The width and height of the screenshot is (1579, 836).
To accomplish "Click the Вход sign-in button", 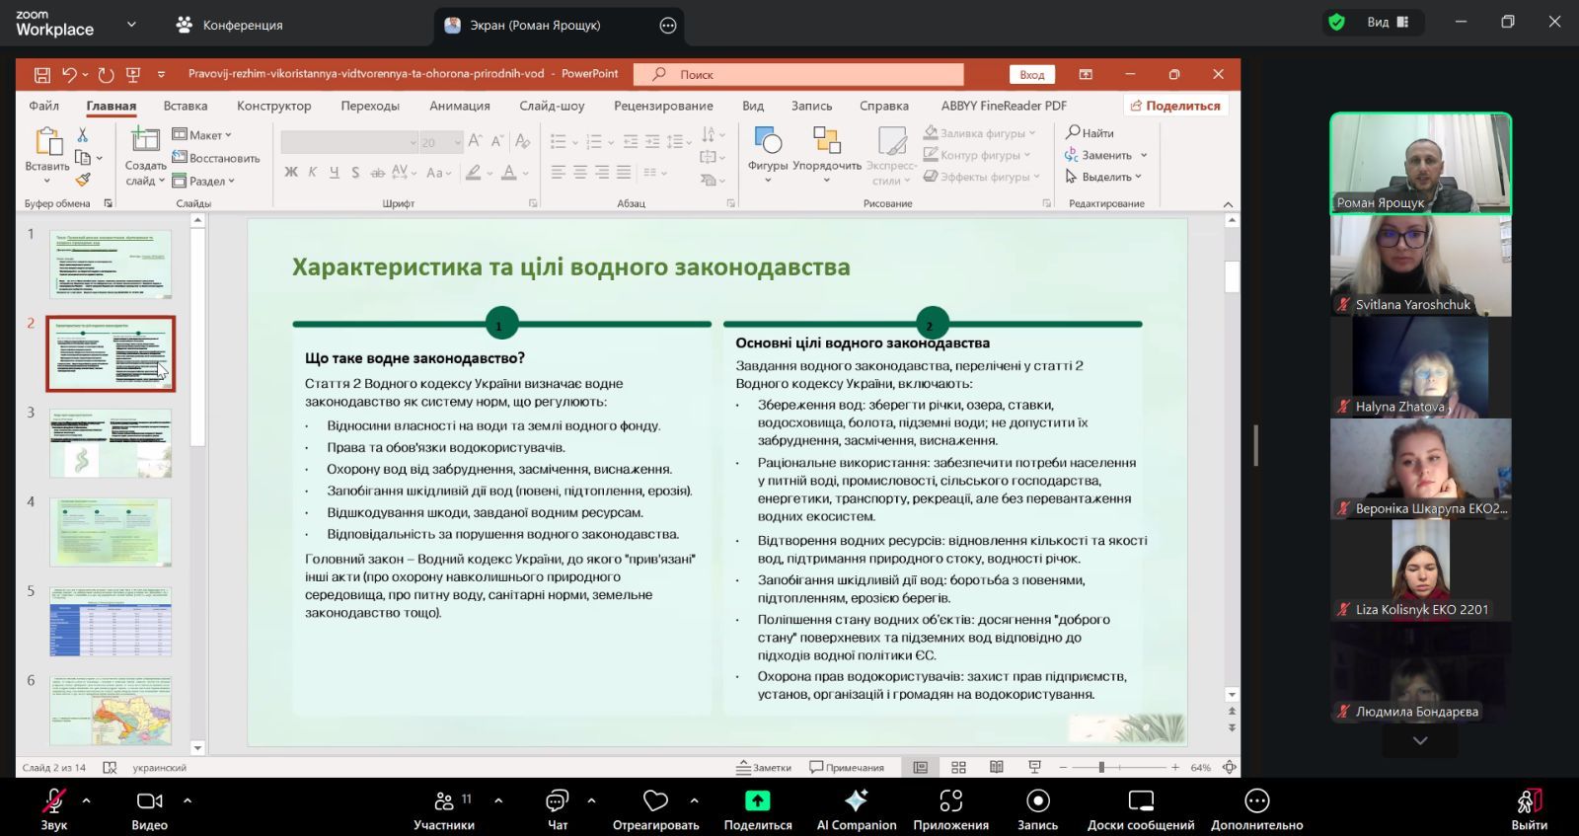I will click(x=1031, y=74).
